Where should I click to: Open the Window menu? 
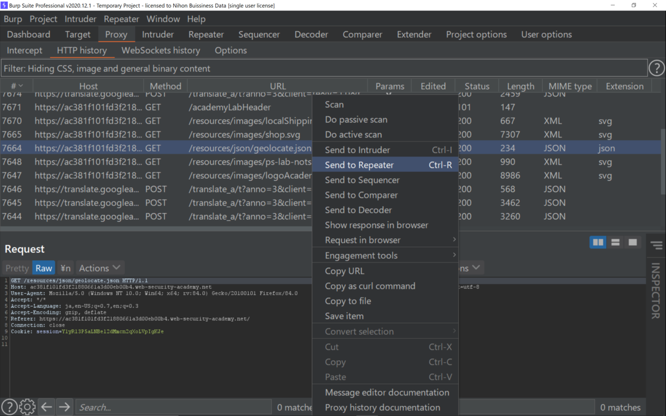point(163,19)
